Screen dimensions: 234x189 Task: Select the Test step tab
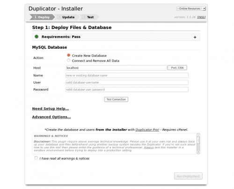coord(89,17)
